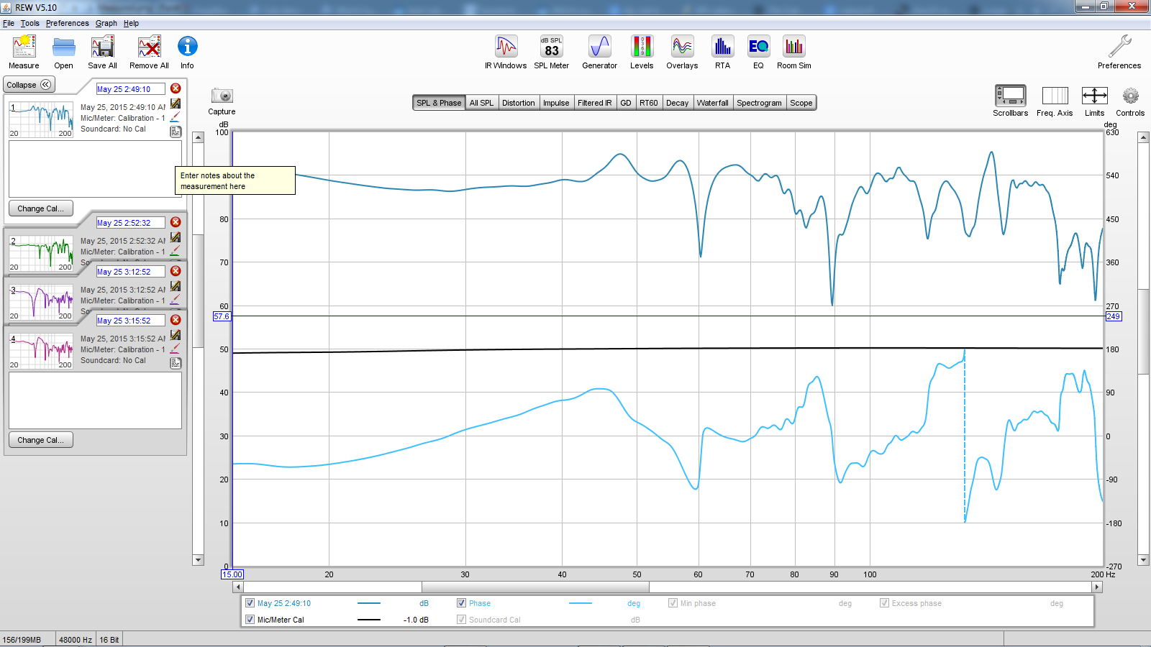Screen dimensions: 1151x647
Task: Toggle graph Scrollbars
Action: [x=1010, y=101]
